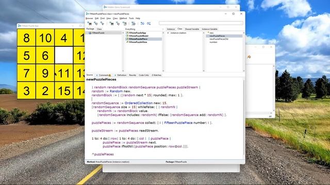The height and width of the screenshot is (185, 330).
Task: Click the code editor vertical scrollbar
Action: 244,118
